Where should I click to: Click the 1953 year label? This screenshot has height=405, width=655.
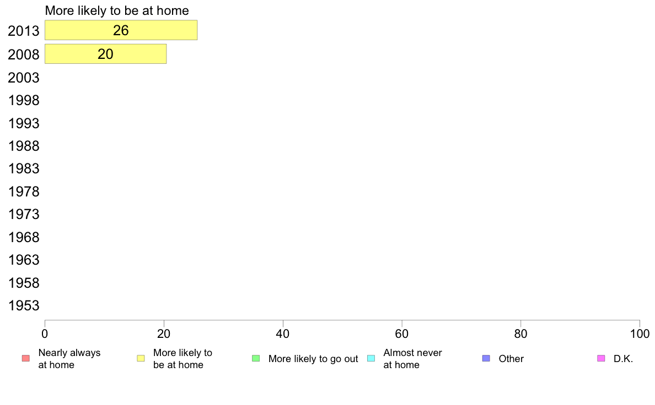coord(24,306)
